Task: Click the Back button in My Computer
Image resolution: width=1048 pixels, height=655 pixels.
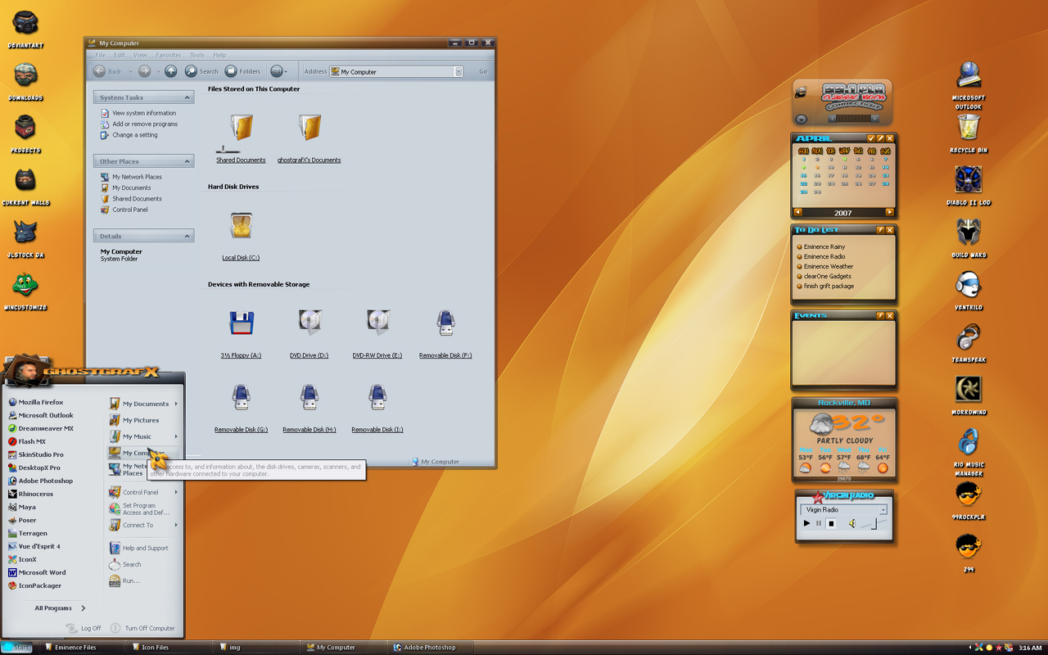Action: tap(107, 71)
